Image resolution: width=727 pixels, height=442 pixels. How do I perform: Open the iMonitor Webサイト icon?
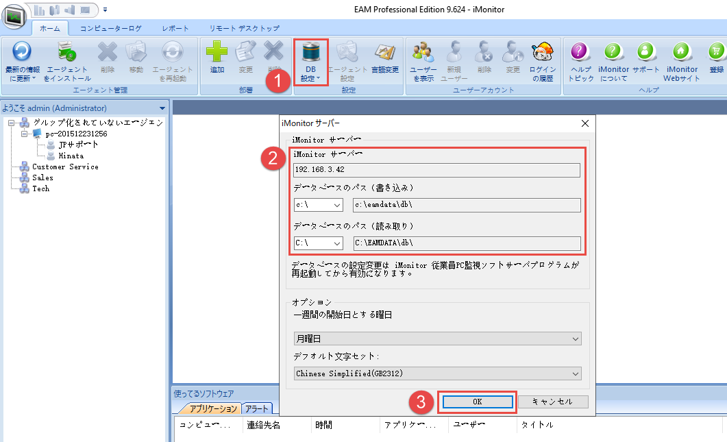click(681, 51)
